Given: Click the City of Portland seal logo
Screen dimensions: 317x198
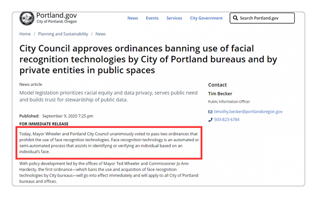Looking at the screenshot, I should coord(27,18).
